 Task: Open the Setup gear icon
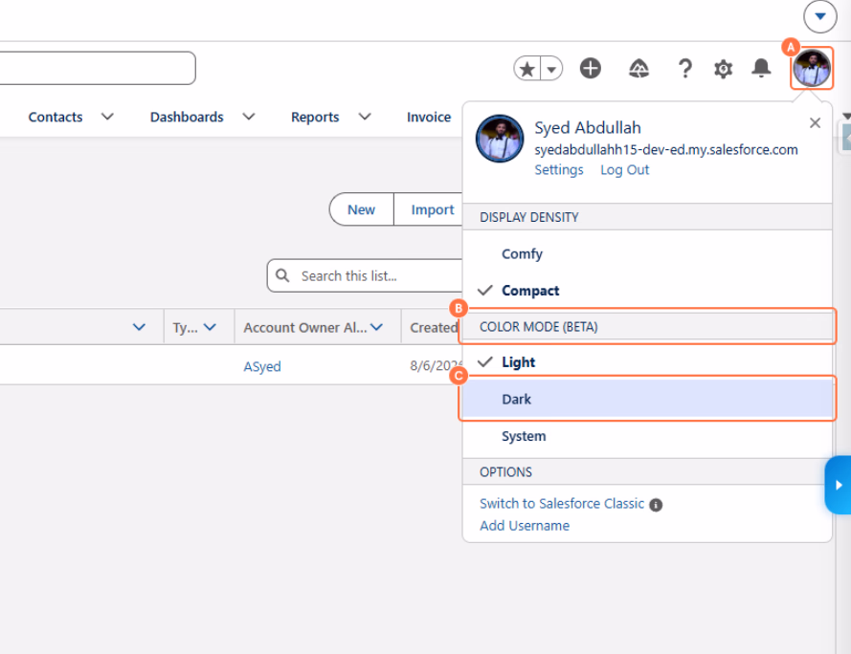click(x=723, y=69)
